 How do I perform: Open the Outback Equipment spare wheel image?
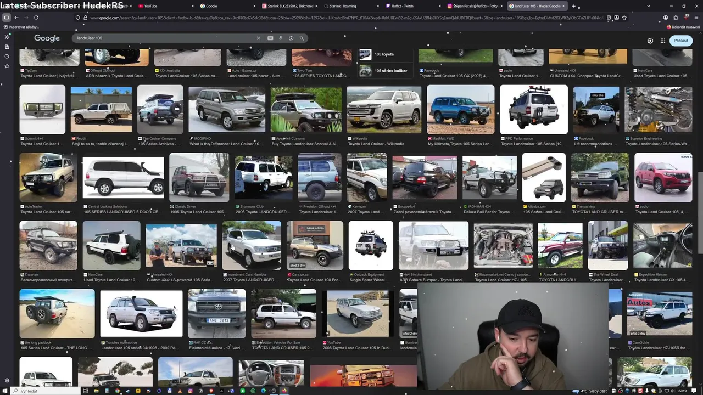[371, 246]
